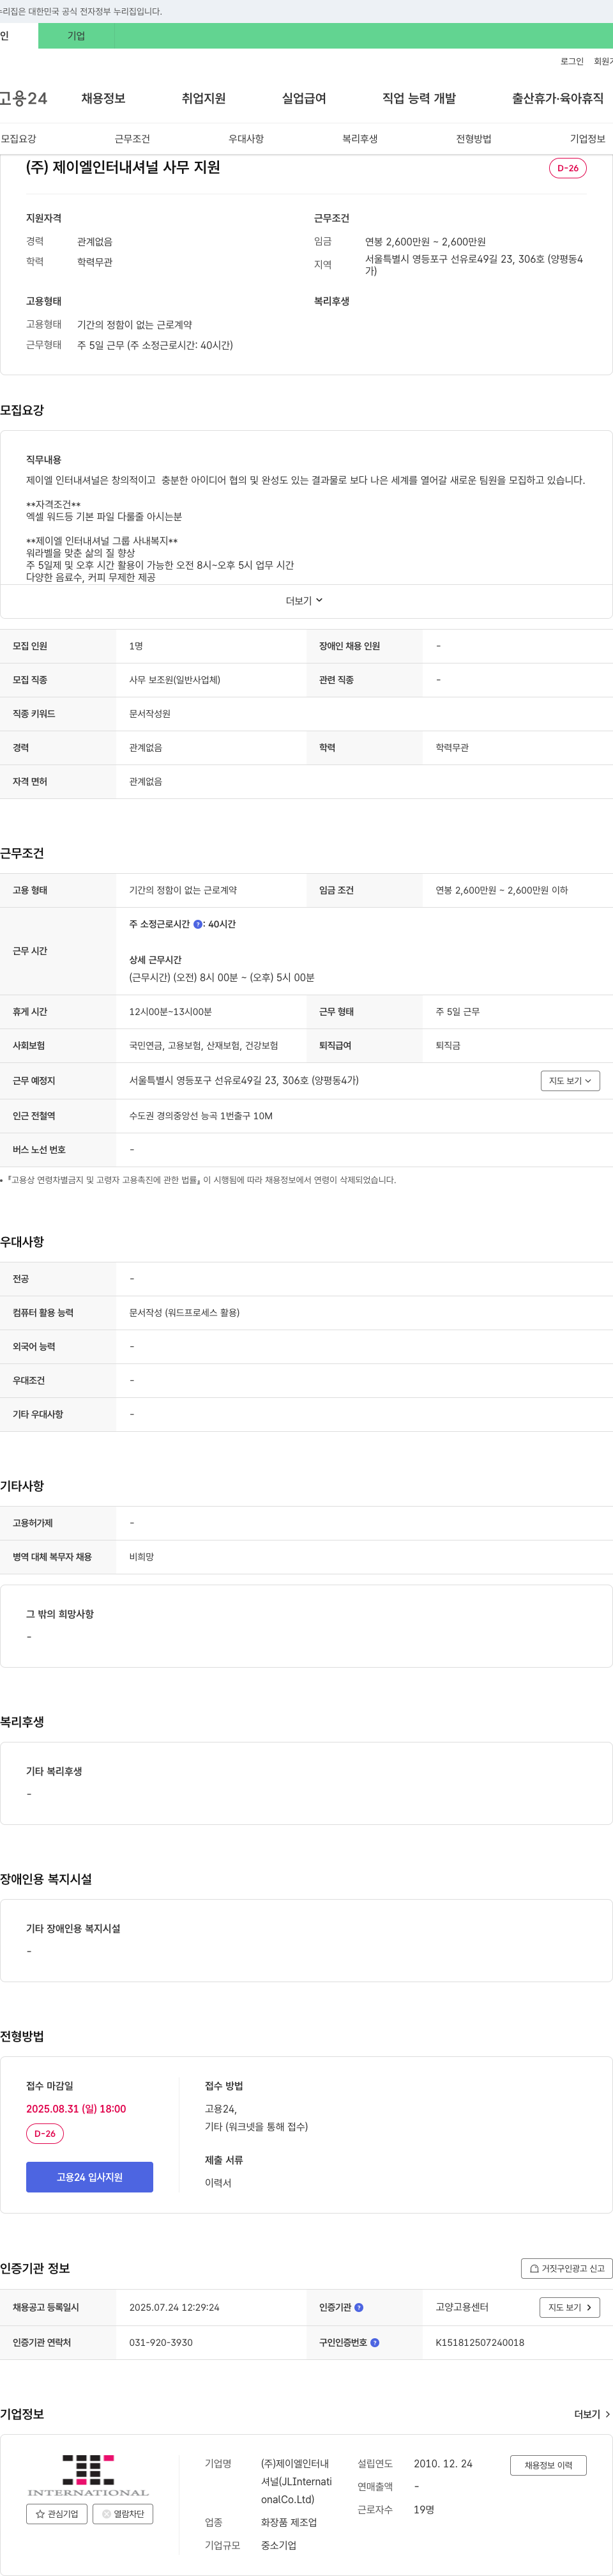Select the deadline text 2025.08.31 (일) 18:00
Screen dimensions: 613x2576
click(x=76, y=2108)
